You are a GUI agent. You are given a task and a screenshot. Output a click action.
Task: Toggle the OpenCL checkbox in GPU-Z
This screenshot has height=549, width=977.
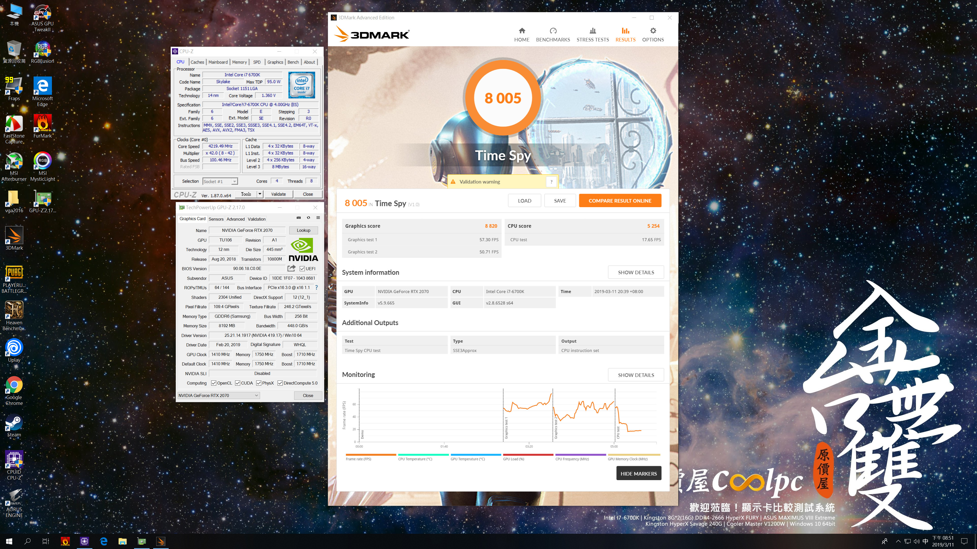213,383
